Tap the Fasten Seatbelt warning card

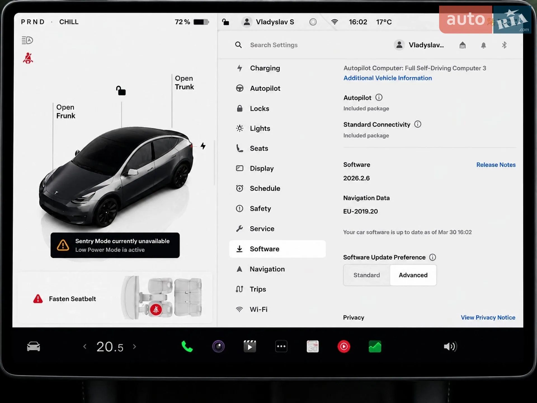click(x=115, y=298)
